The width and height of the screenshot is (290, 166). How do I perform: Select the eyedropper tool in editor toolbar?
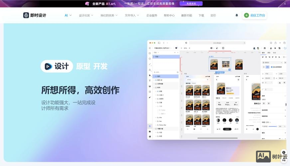(150, 97)
